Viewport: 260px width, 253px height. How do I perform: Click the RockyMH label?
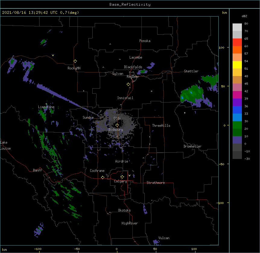pyautogui.click(x=74, y=68)
